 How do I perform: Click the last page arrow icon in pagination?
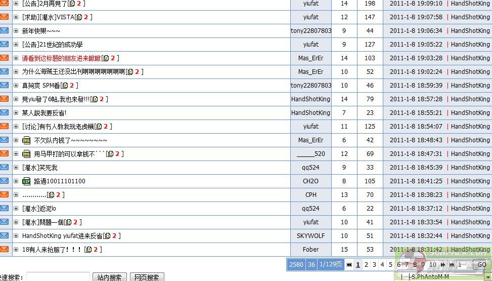(x=451, y=264)
